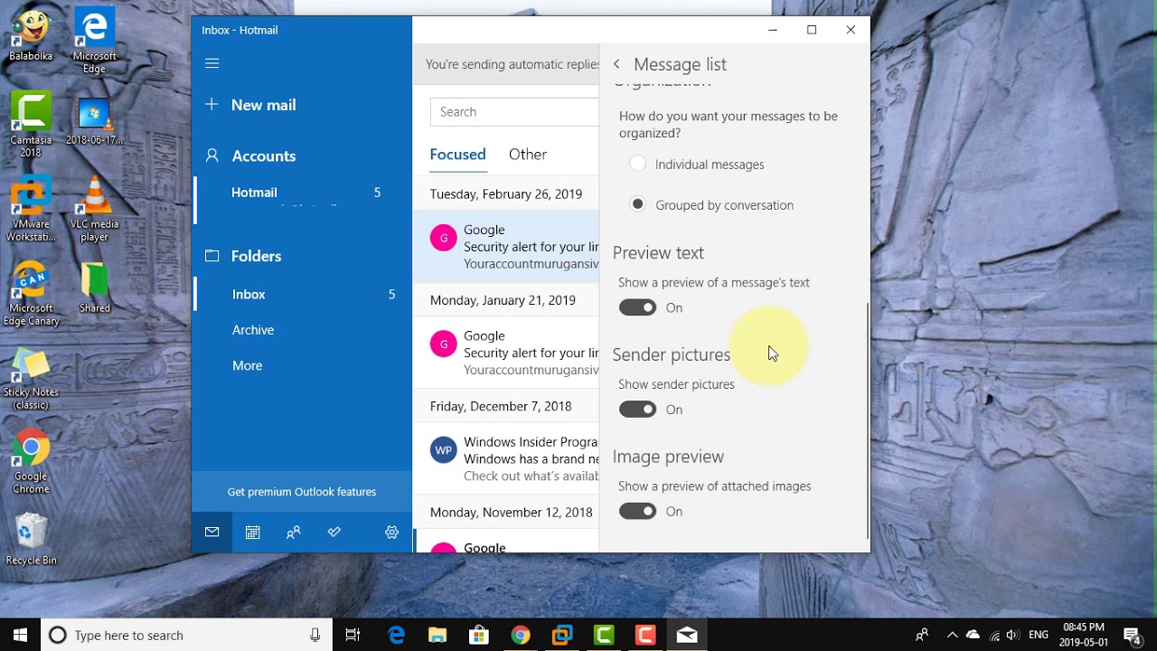Collapse the hamburger navigation menu
The image size is (1157, 651).
pyautogui.click(x=212, y=63)
